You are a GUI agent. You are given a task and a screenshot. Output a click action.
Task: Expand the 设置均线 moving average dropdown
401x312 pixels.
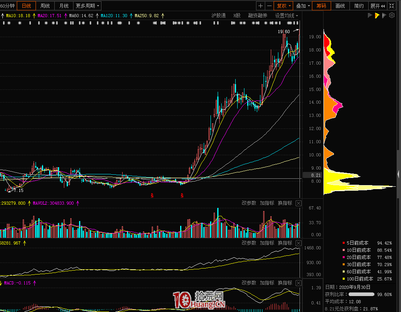(x=286, y=16)
